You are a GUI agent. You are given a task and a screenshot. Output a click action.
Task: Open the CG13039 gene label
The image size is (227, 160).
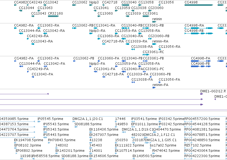pos(133,13)
